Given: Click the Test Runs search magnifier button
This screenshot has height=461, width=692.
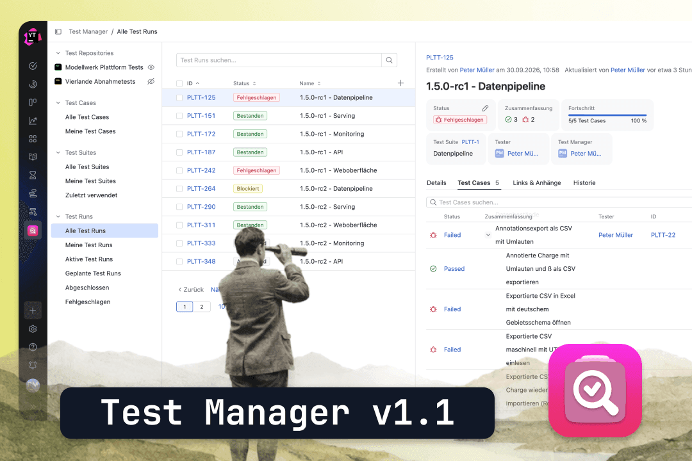Looking at the screenshot, I should [x=390, y=60].
